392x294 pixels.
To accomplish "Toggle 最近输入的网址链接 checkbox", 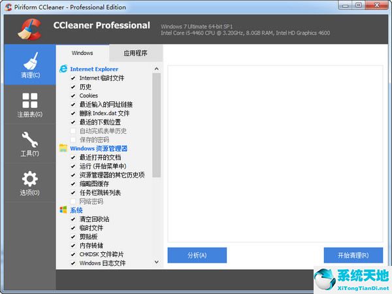I will [73, 105].
